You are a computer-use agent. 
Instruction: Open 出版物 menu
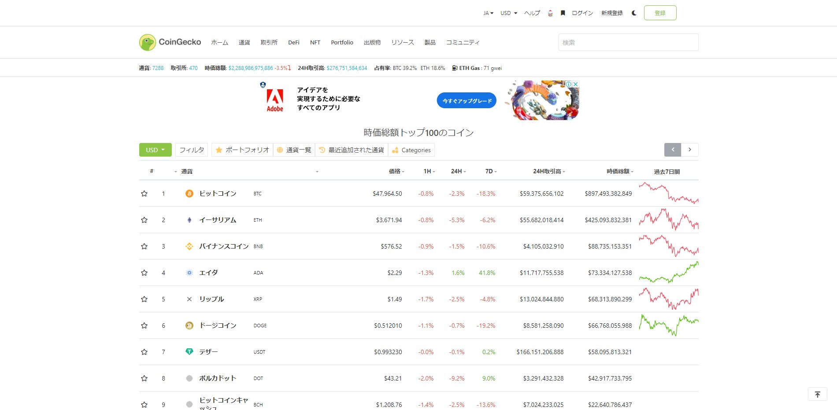pyautogui.click(x=372, y=43)
